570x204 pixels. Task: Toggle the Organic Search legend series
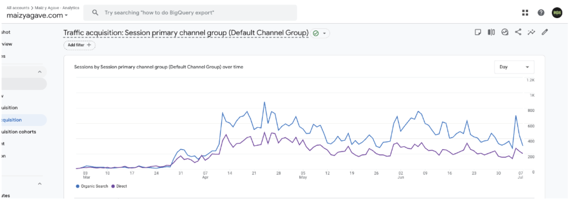coord(92,186)
